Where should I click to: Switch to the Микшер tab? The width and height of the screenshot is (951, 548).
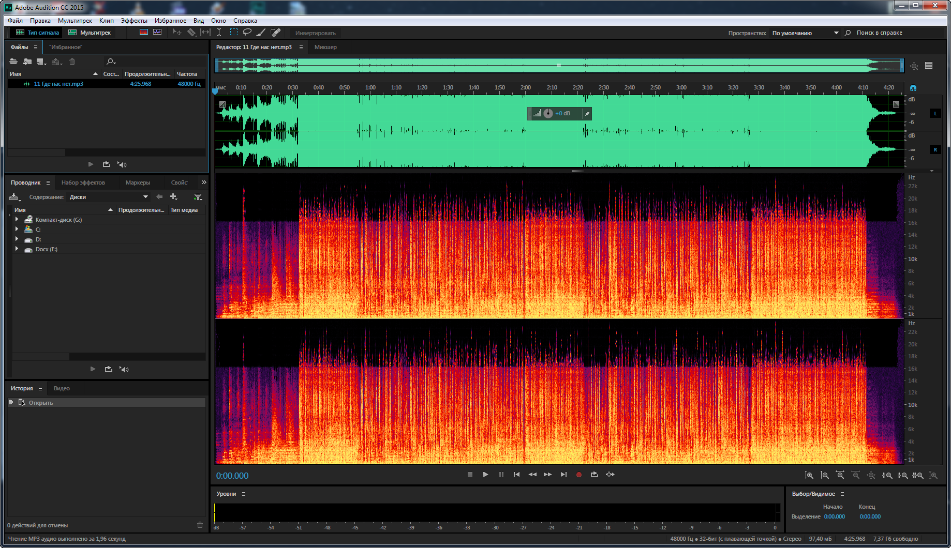click(x=325, y=47)
